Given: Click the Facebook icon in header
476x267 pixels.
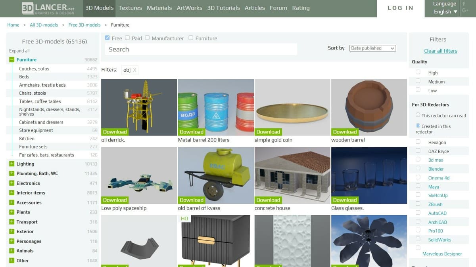Looking at the screenshot, I should click(464, 4).
